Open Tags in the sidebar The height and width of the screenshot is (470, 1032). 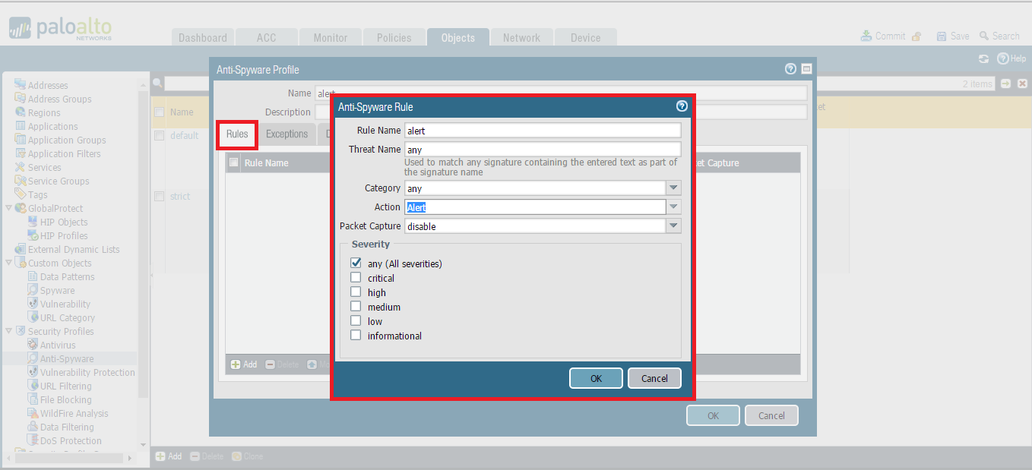pos(37,194)
